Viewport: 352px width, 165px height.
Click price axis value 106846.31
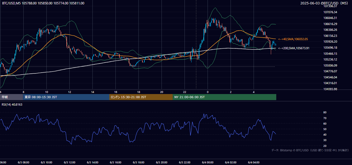pos(331,18)
